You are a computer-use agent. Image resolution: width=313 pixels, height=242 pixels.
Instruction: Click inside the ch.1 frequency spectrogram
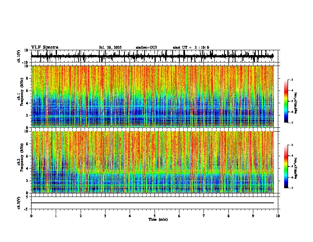point(153,96)
